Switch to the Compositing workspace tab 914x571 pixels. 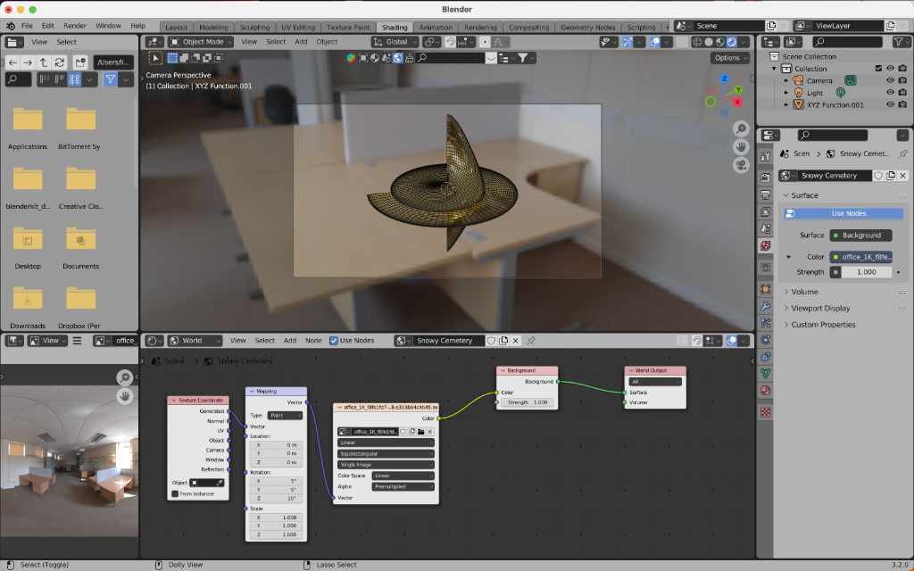[529, 28]
